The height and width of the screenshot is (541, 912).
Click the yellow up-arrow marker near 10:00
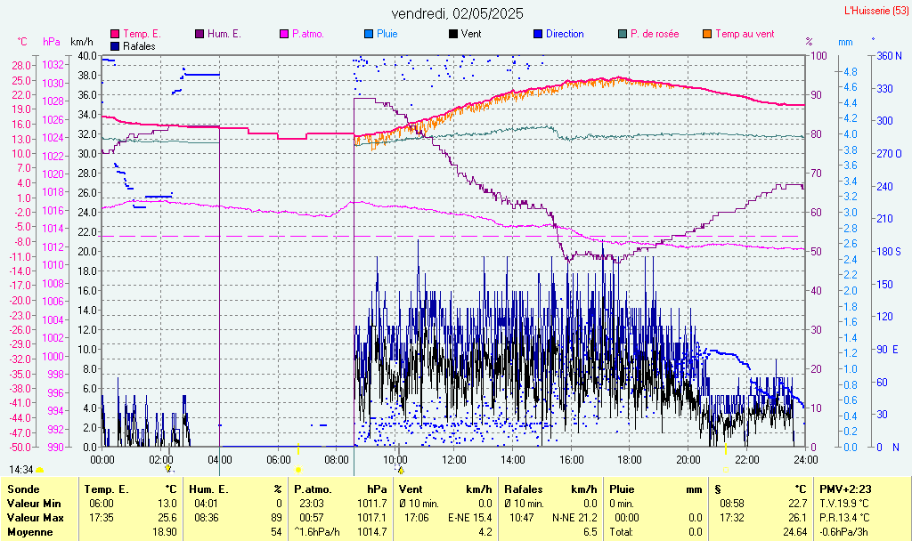(x=401, y=470)
